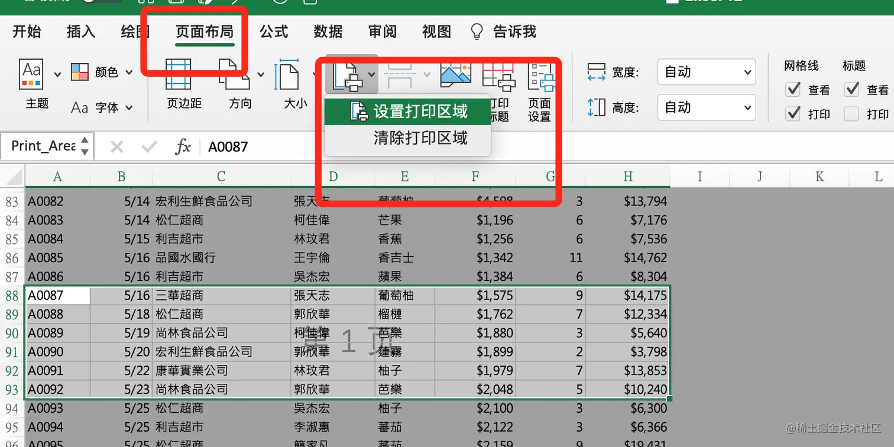Expand the 颜色 colors dropdown arrow

(x=129, y=73)
